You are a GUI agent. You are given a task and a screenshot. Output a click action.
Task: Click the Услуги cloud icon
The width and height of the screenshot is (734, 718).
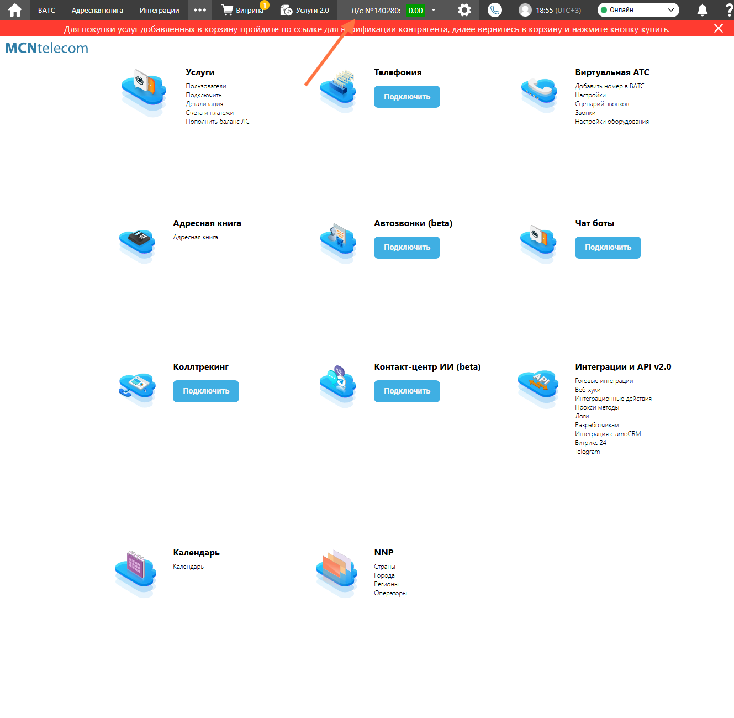tap(144, 92)
